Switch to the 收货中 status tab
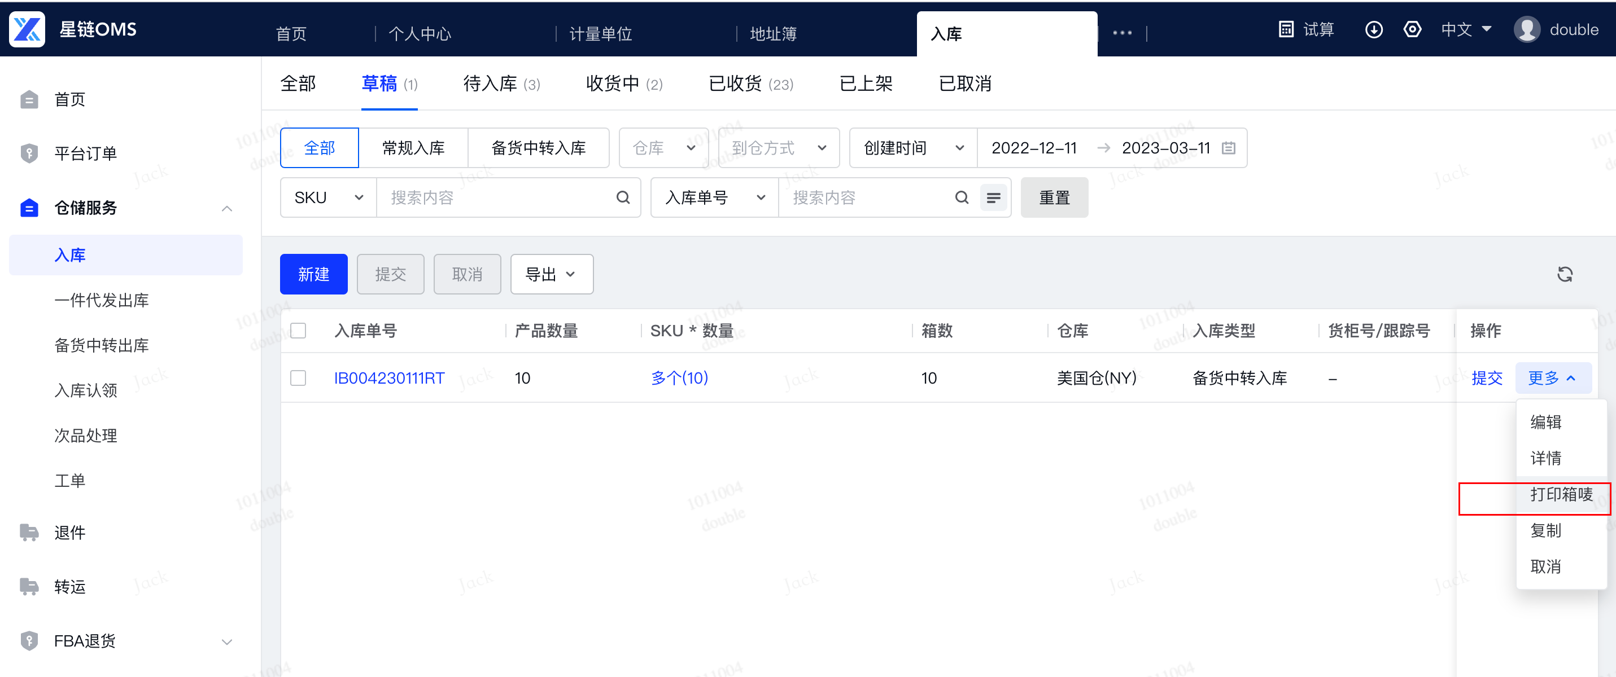 (x=624, y=84)
